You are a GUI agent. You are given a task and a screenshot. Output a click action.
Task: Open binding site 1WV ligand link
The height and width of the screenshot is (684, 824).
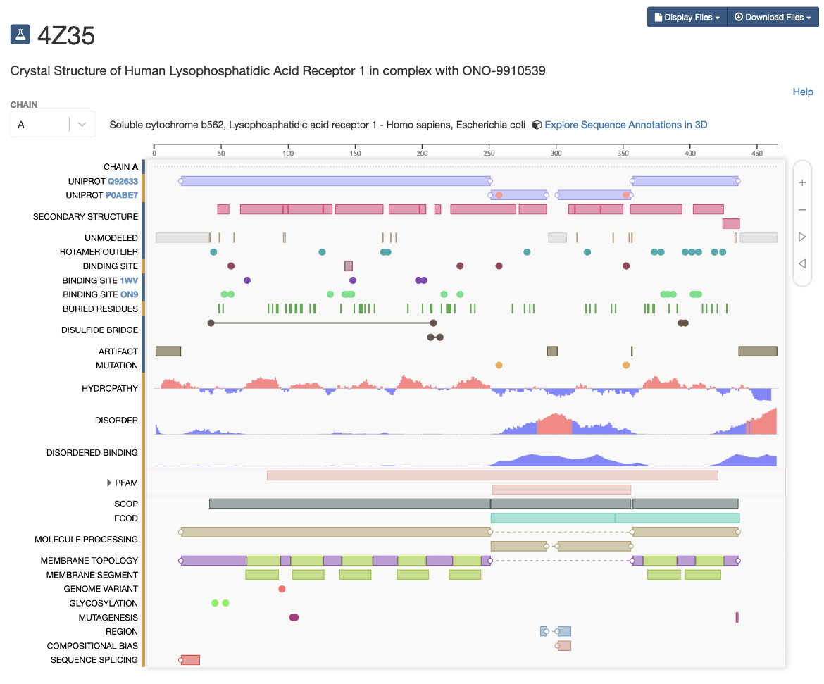129,280
